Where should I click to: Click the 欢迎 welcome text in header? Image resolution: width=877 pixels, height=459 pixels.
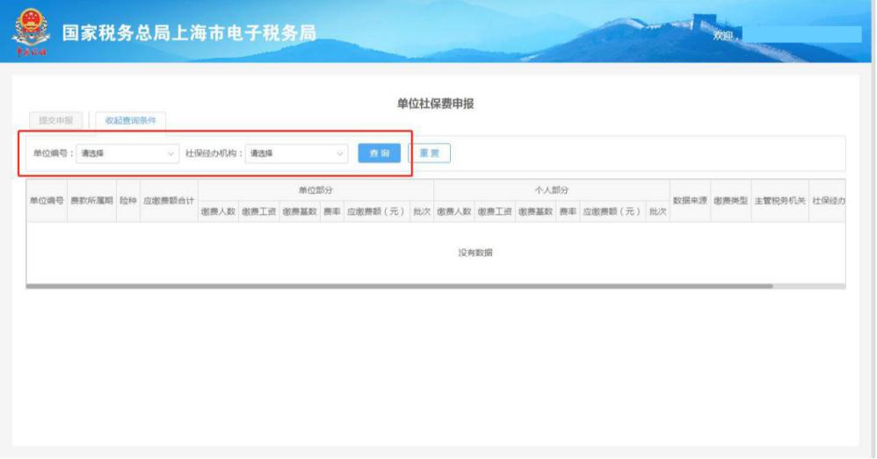pyautogui.click(x=726, y=36)
